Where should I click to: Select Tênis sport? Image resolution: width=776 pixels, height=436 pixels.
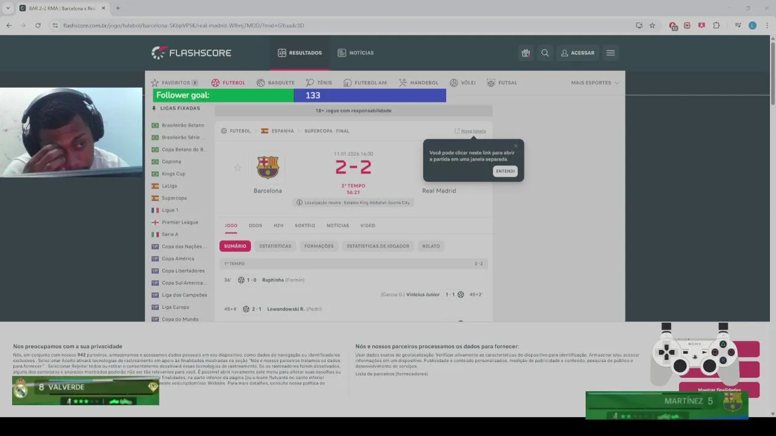click(x=319, y=82)
